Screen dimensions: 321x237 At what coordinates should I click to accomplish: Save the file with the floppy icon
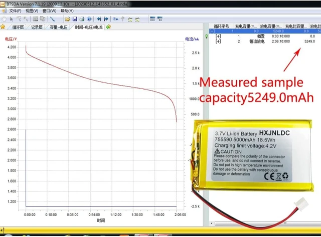click(75, 19)
